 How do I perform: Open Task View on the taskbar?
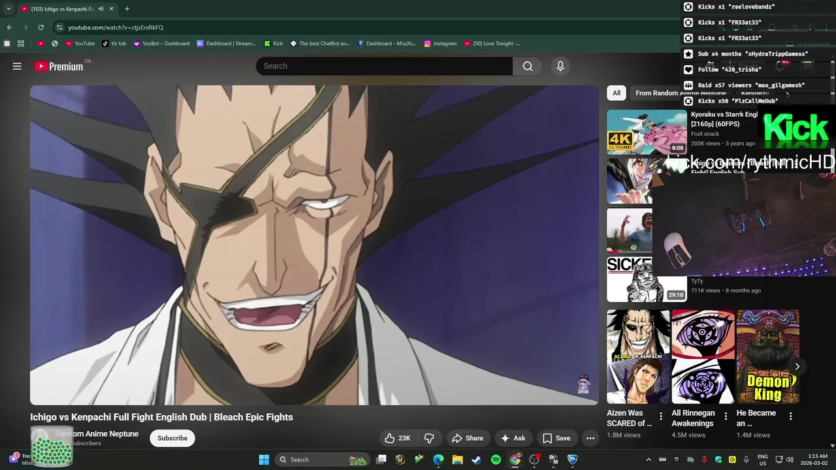(381, 460)
